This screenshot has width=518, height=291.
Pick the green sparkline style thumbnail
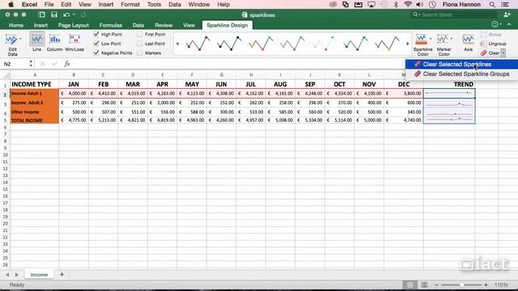[x=355, y=44]
